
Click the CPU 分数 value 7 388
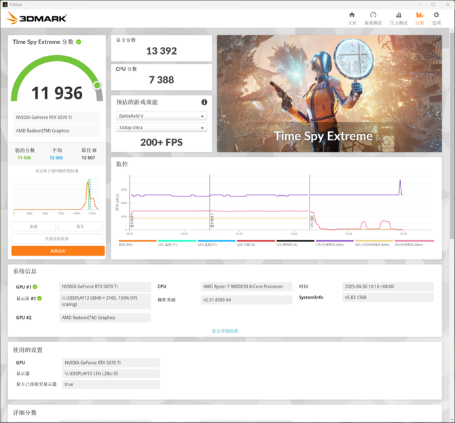[x=162, y=80]
